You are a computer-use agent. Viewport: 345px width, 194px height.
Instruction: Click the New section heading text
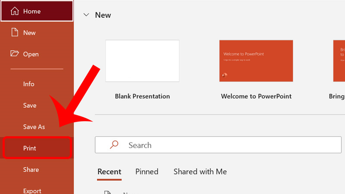click(103, 15)
